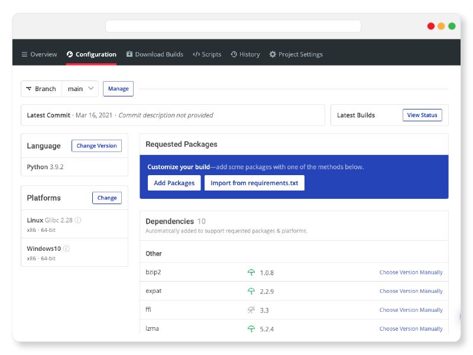
Task: Click the Platforms Change button
Action: coord(107,198)
